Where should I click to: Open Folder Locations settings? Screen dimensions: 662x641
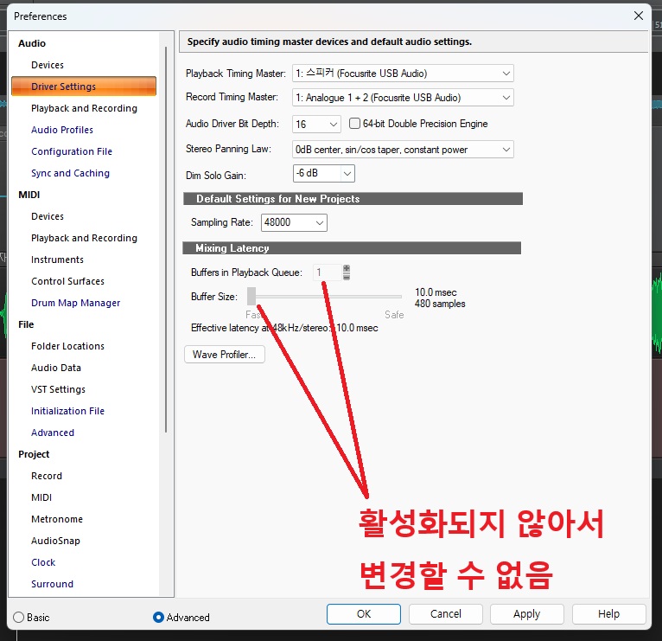coord(67,346)
